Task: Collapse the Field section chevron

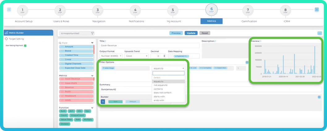Action: [92, 43]
